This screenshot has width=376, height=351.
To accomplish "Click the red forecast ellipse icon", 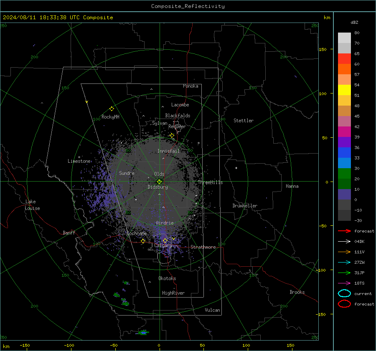I will click(344, 304).
